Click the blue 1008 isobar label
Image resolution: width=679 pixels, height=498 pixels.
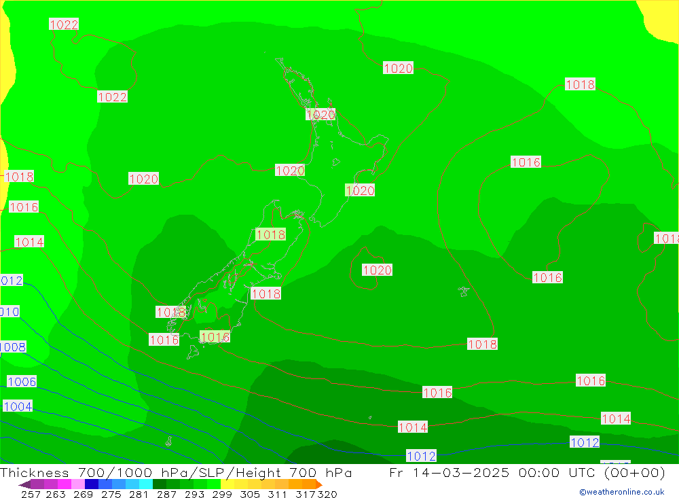pyautogui.click(x=13, y=347)
